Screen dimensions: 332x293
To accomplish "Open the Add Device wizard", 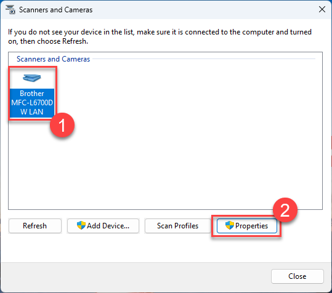I will 103,226.
